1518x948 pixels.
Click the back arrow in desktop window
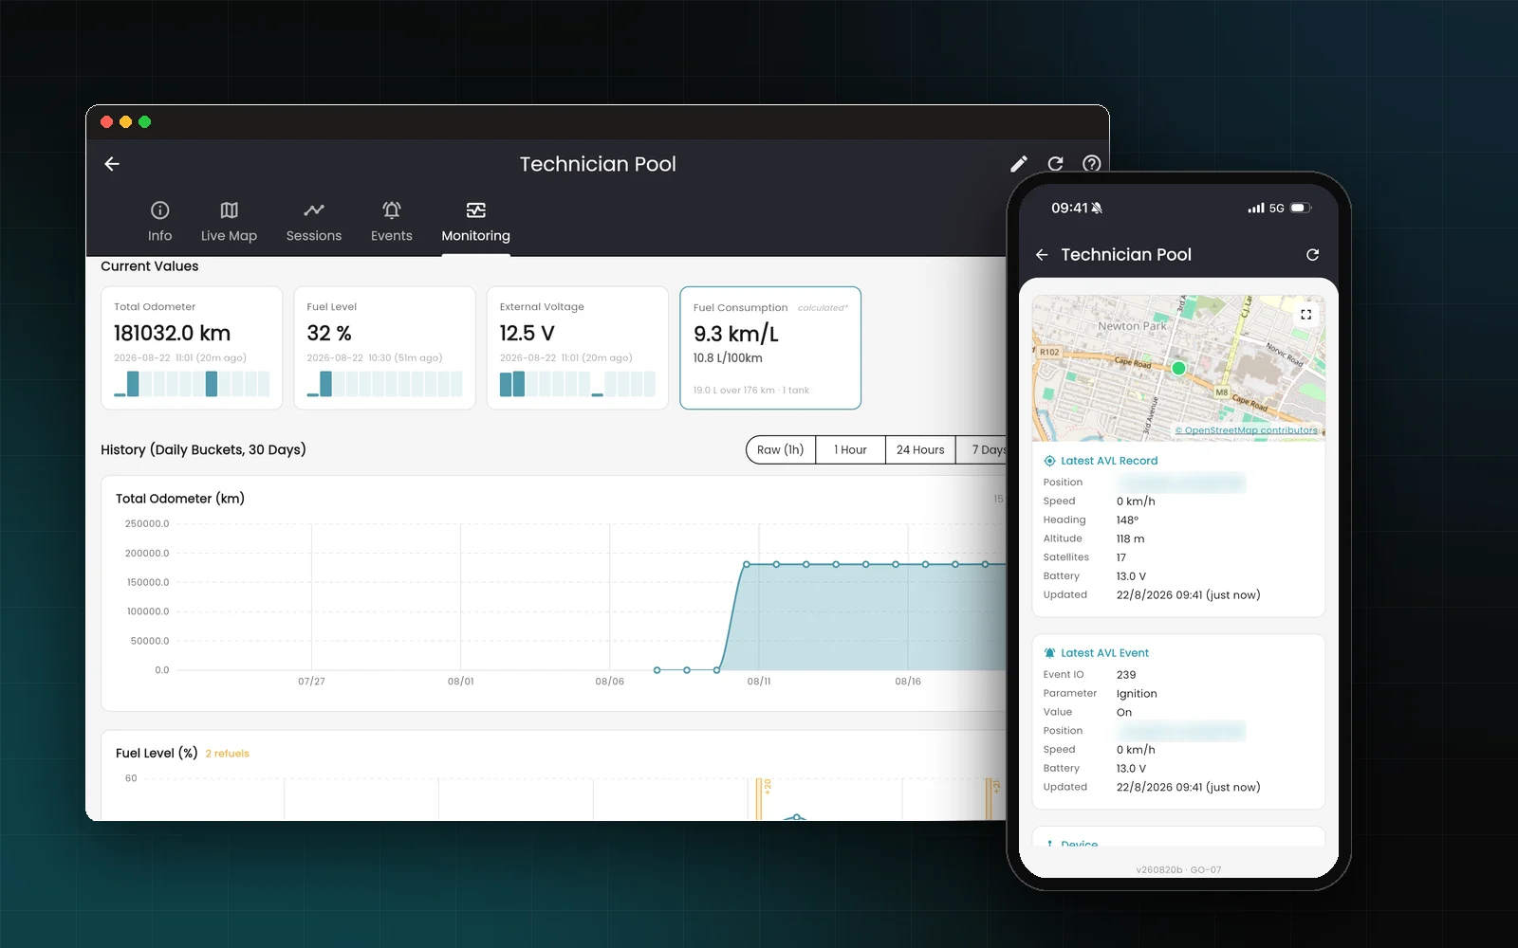[x=112, y=164]
